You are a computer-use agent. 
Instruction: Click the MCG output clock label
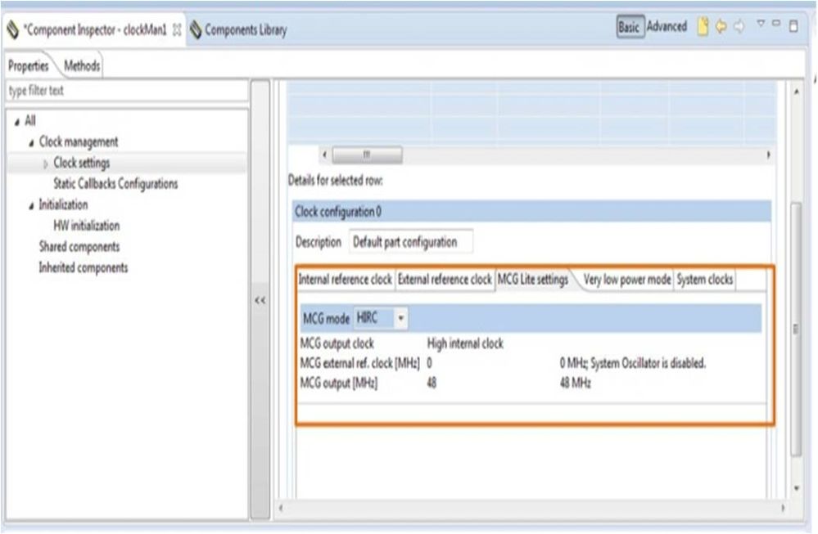(337, 343)
